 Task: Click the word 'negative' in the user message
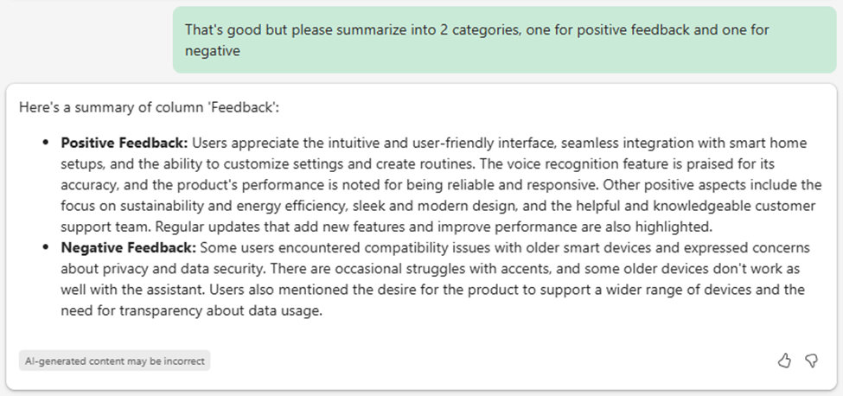coord(212,52)
